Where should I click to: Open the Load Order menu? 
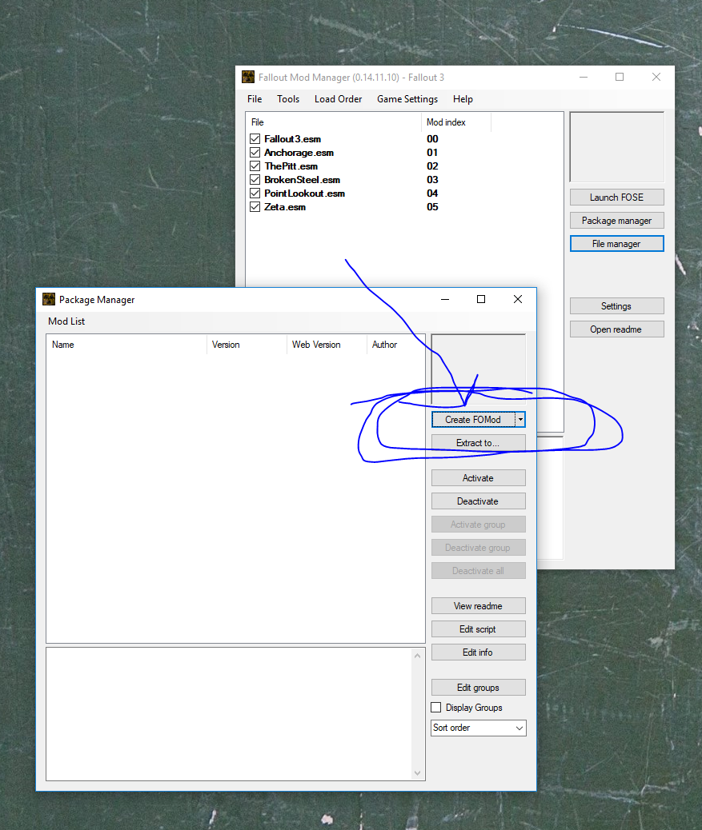(x=338, y=99)
